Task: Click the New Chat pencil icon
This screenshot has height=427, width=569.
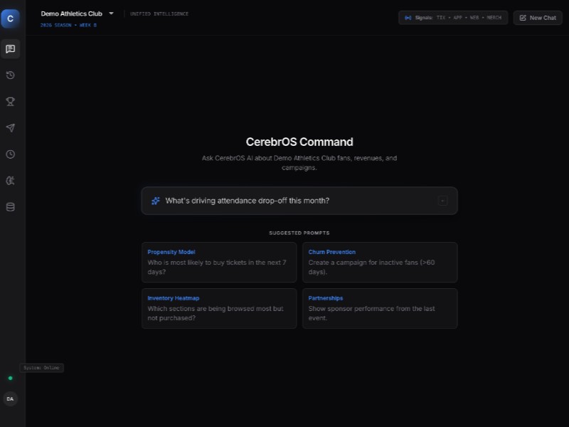Action: 524,18
